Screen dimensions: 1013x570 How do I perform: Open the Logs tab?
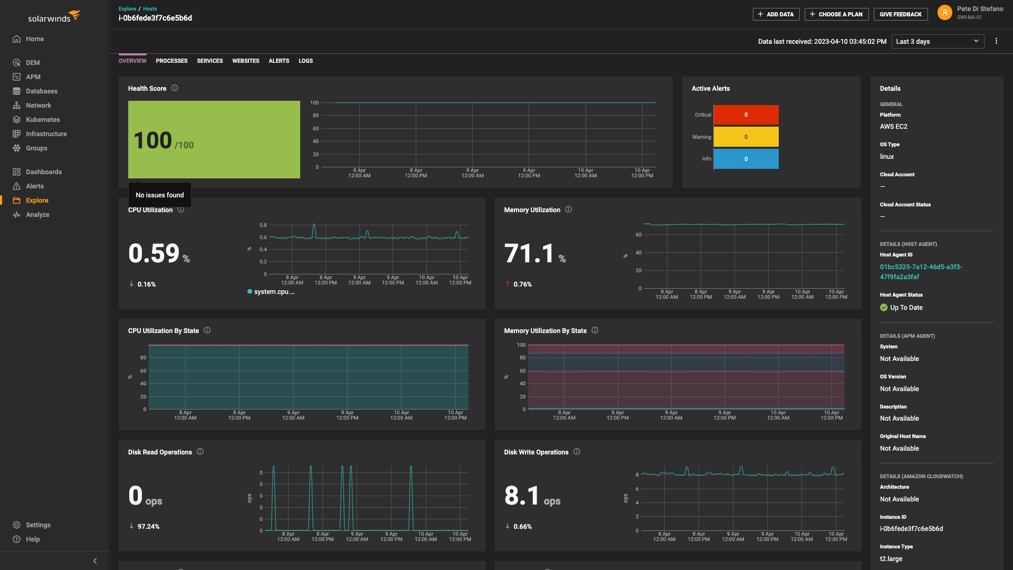click(305, 61)
